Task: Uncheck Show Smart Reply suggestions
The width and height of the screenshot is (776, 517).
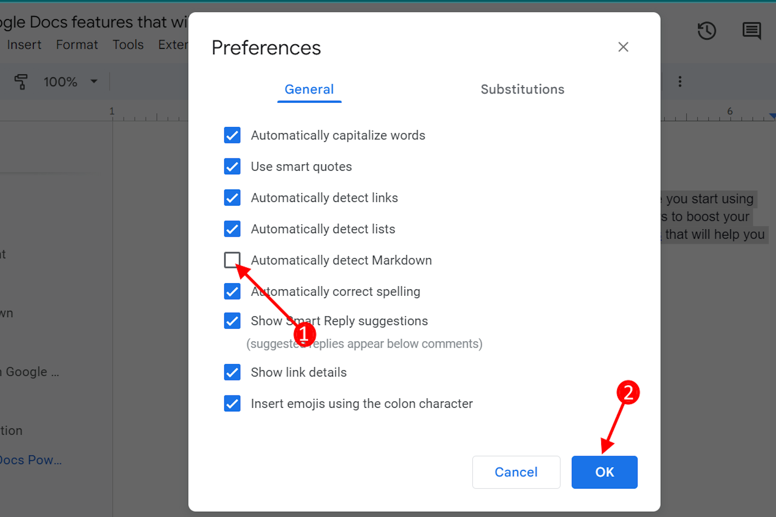Action: (x=232, y=321)
